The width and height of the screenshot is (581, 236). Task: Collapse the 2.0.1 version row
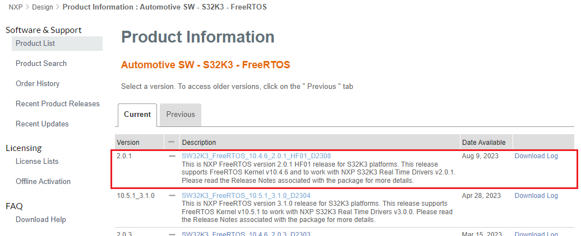172,157
